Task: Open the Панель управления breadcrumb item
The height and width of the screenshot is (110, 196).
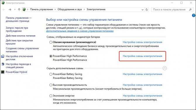Action: (x=41, y=9)
